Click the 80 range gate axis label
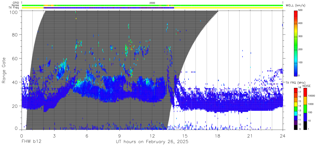The image size is (318, 147). 15,34
